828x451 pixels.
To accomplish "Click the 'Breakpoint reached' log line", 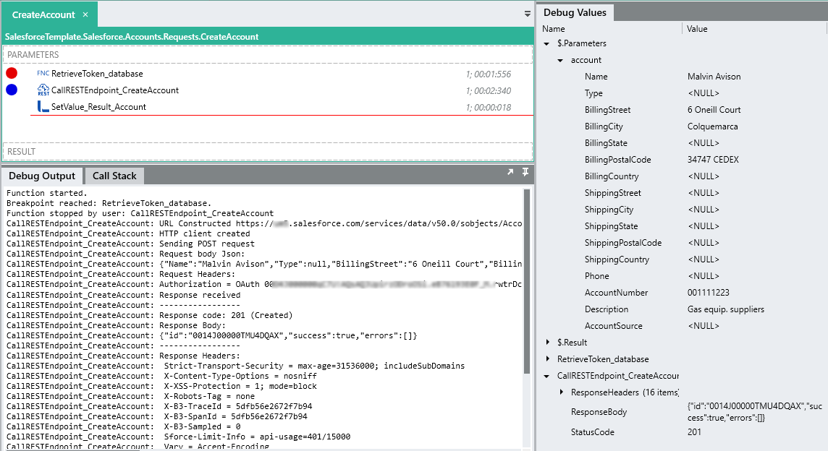I will 109,203.
